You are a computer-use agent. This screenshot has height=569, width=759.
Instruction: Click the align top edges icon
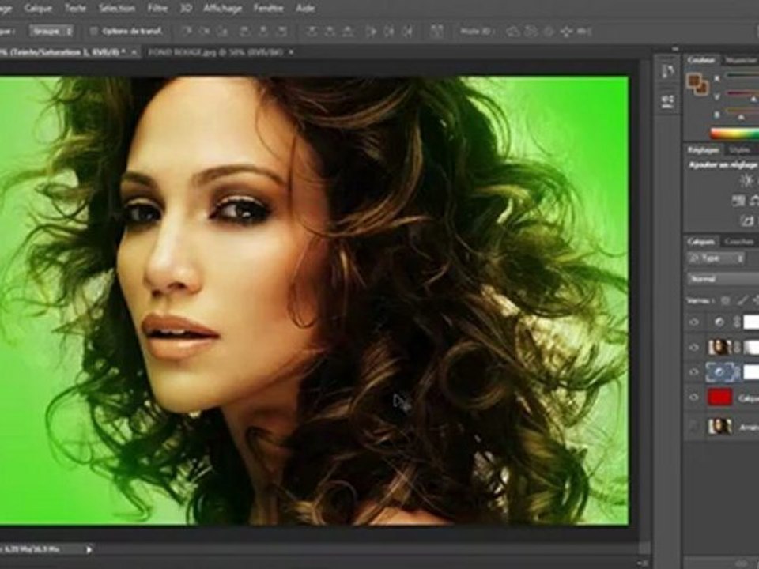tap(187, 32)
